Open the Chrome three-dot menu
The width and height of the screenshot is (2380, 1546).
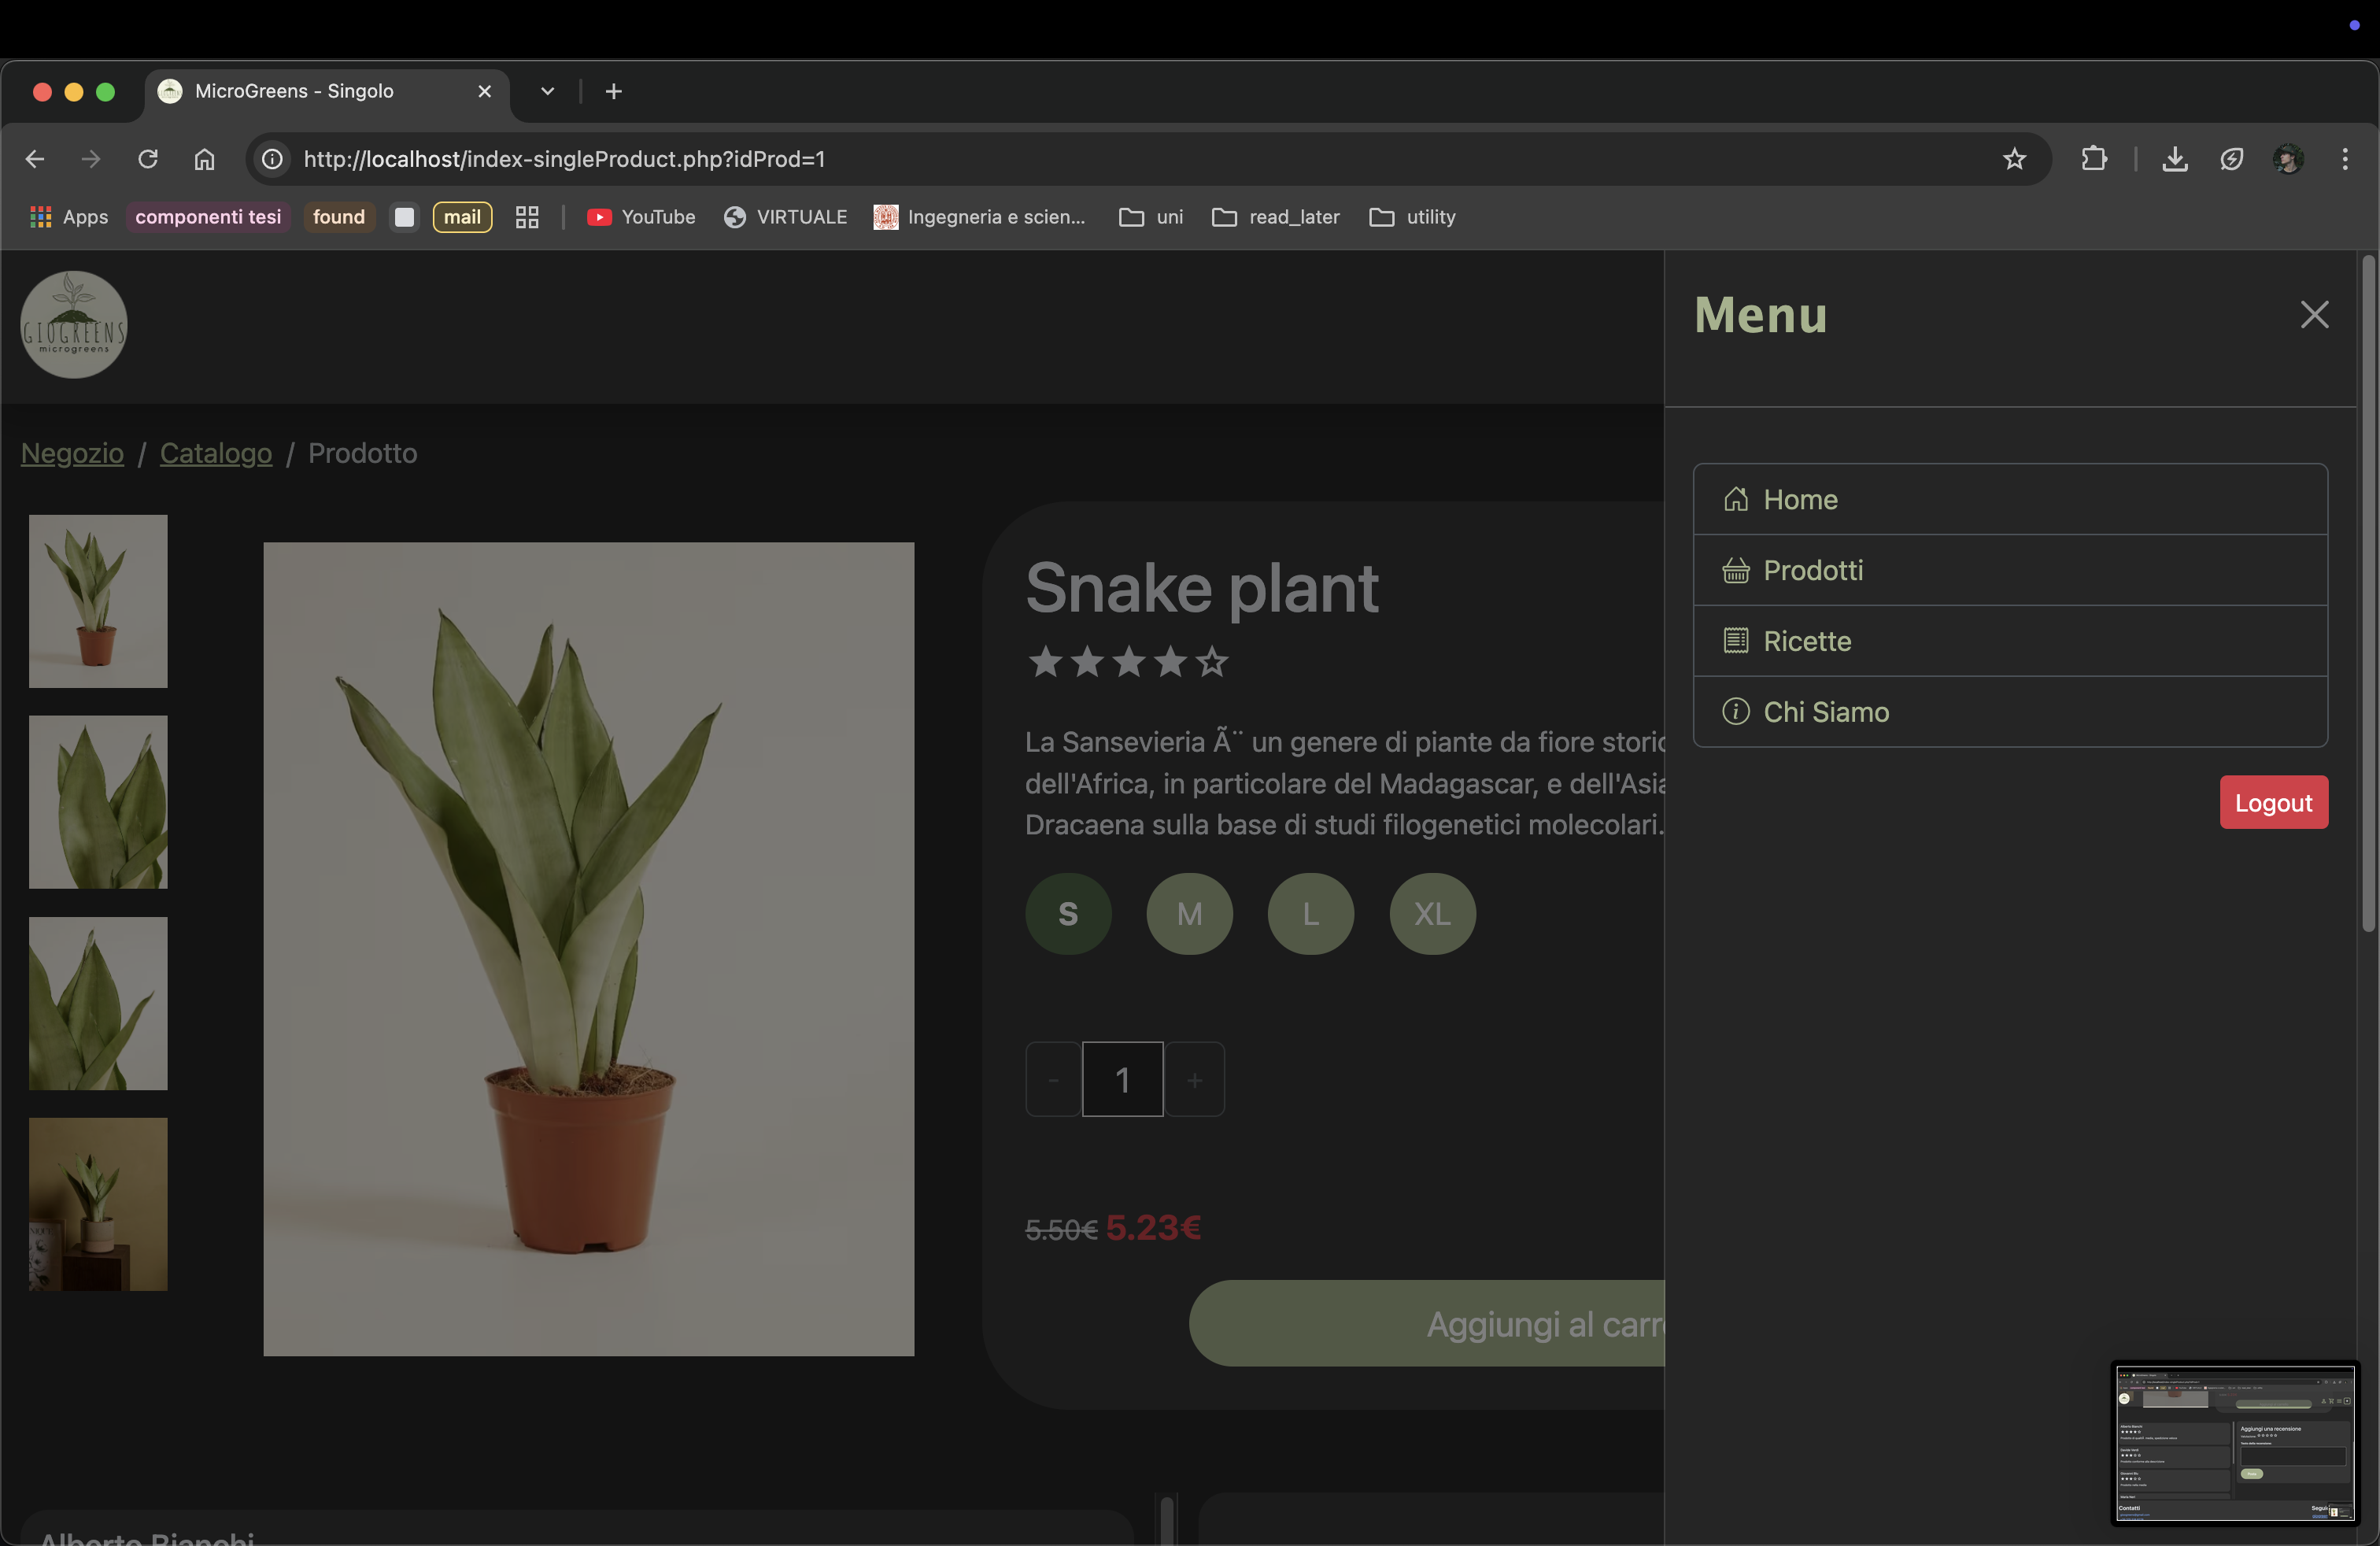(x=2344, y=159)
